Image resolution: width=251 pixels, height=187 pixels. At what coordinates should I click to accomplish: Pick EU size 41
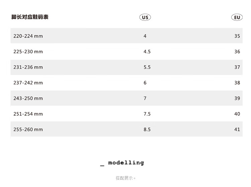click(x=237, y=129)
